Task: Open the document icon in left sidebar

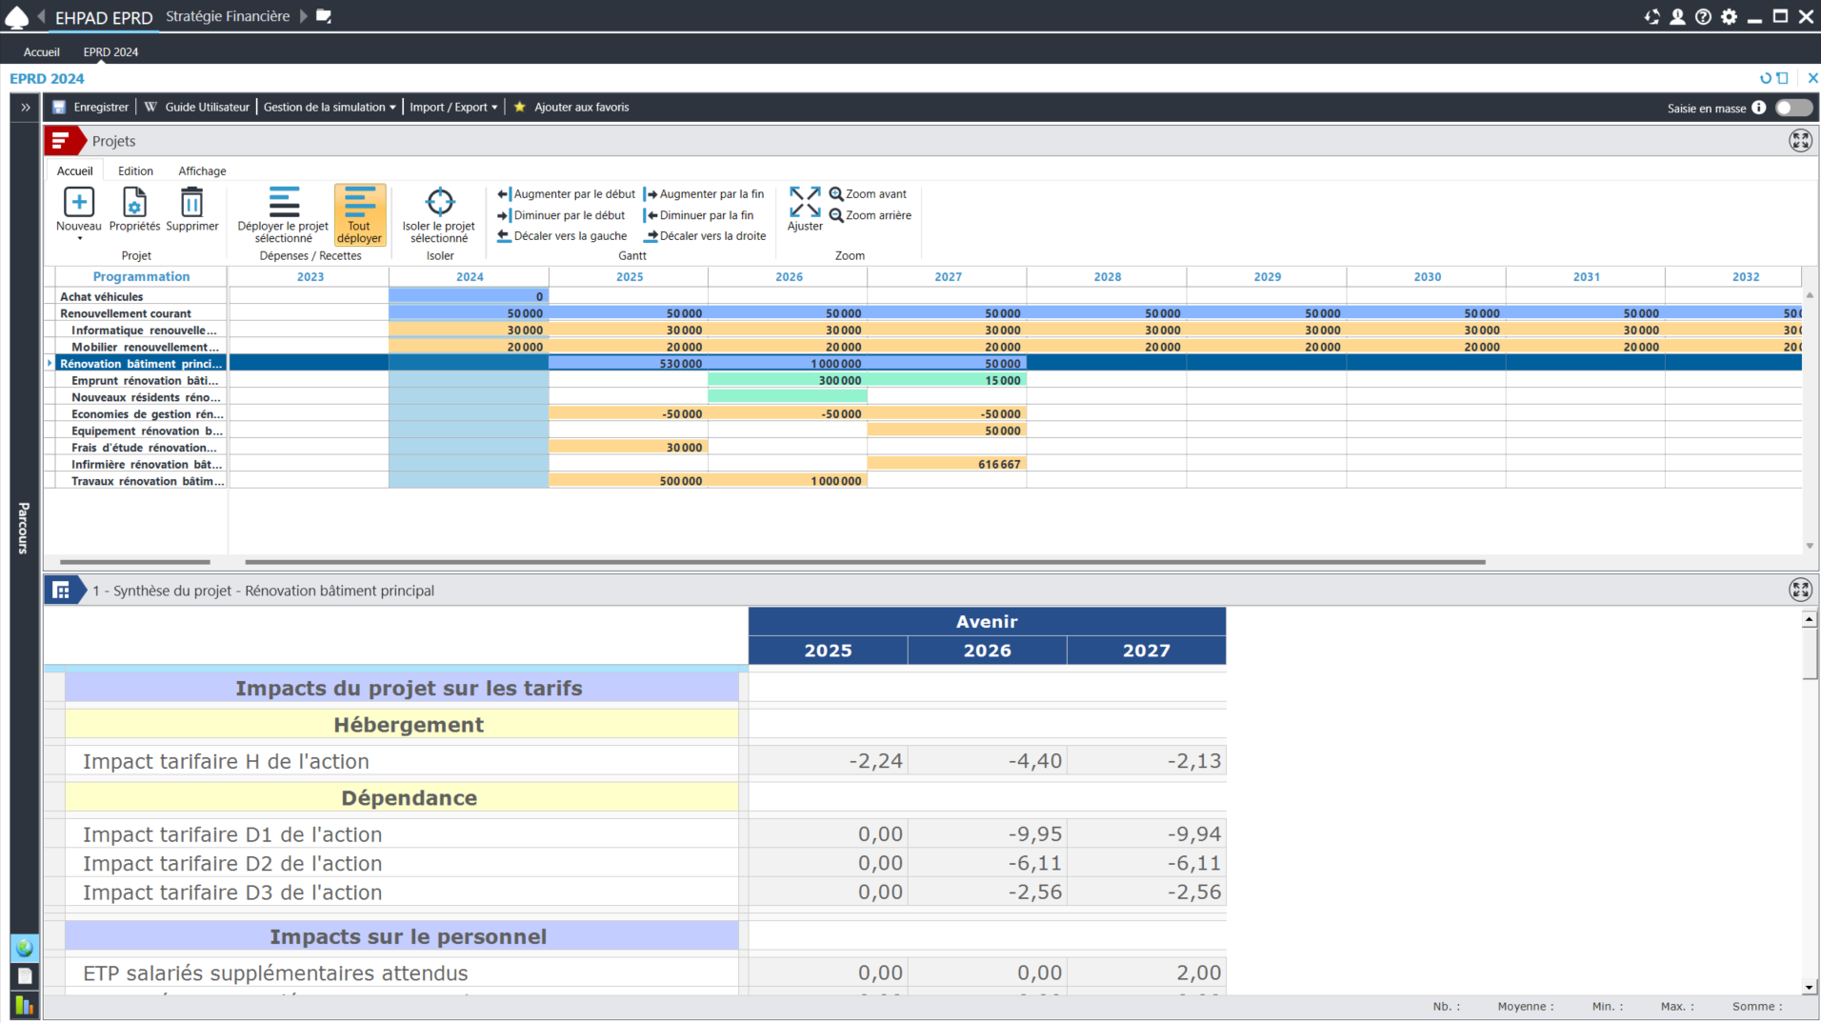Action: 25,976
